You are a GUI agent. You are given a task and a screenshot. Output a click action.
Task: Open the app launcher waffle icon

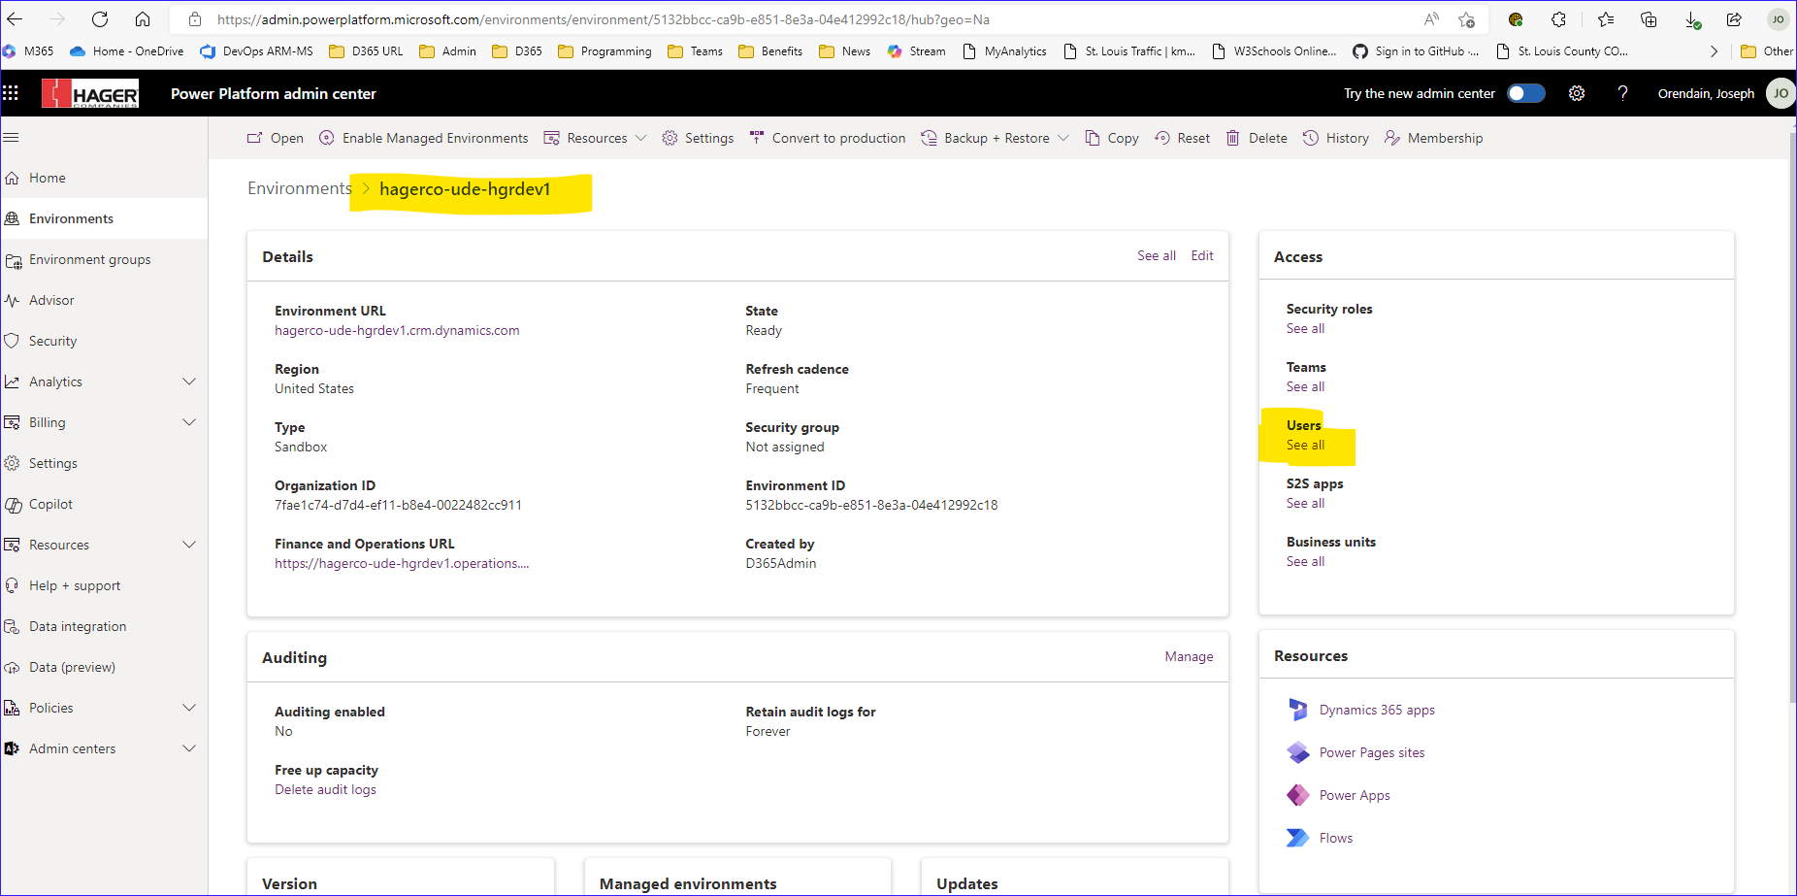(11, 93)
